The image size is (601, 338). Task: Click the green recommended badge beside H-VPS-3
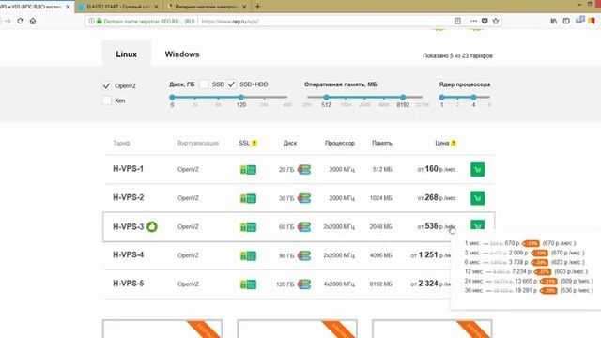[152, 227]
